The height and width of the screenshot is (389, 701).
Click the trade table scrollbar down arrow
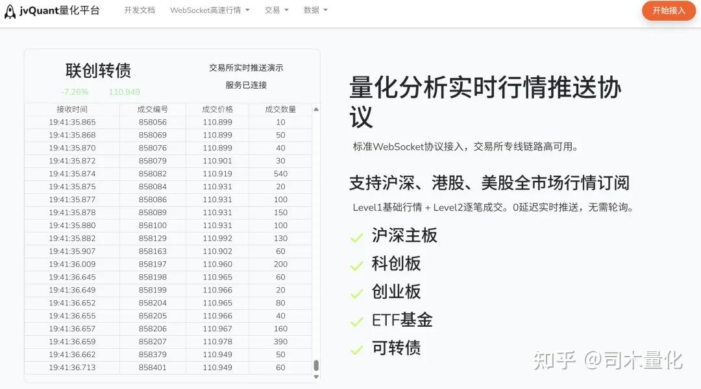[316, 375]
